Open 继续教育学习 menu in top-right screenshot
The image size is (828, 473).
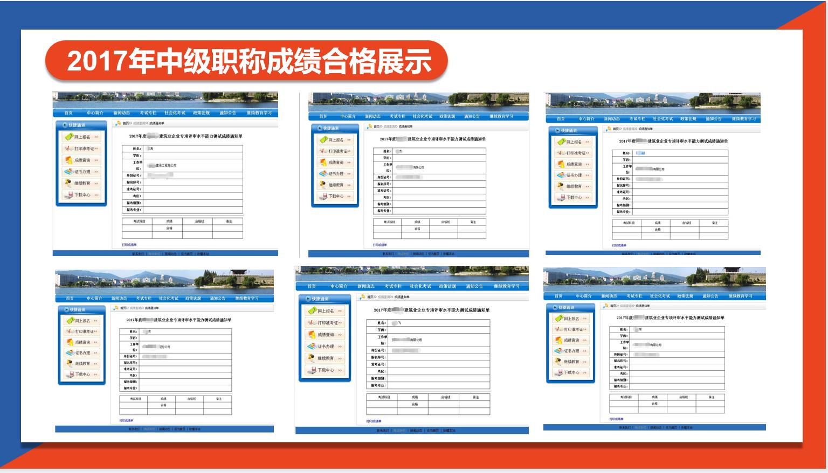tap(743, 119)
